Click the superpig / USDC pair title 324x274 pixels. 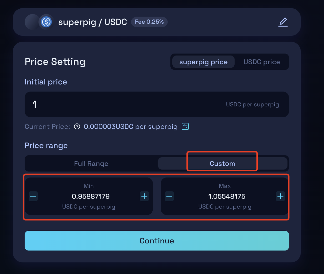[93, 22]
